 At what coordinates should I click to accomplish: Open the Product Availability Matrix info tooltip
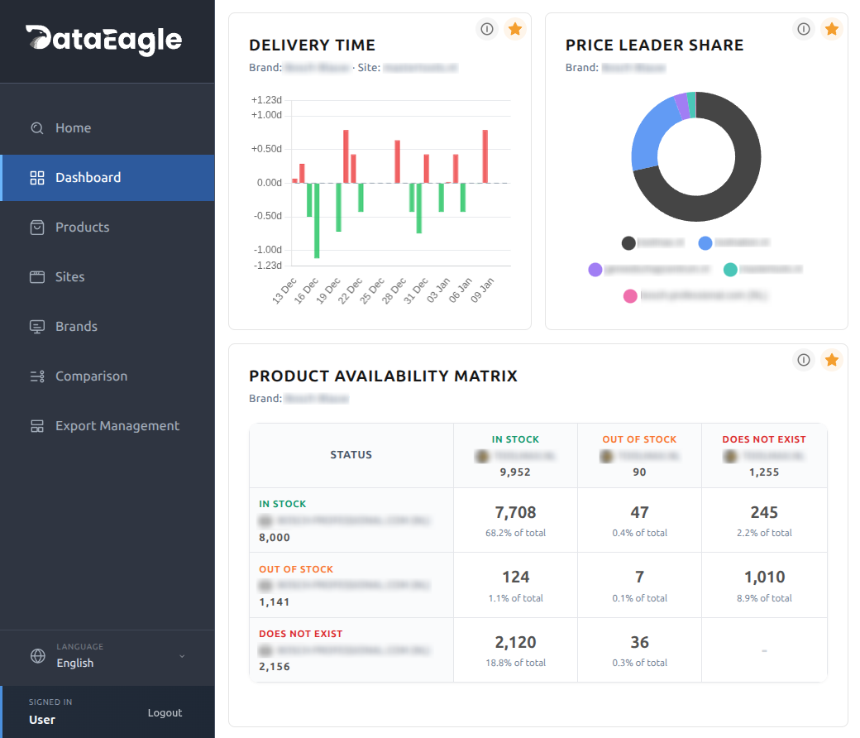coord(804,360)
